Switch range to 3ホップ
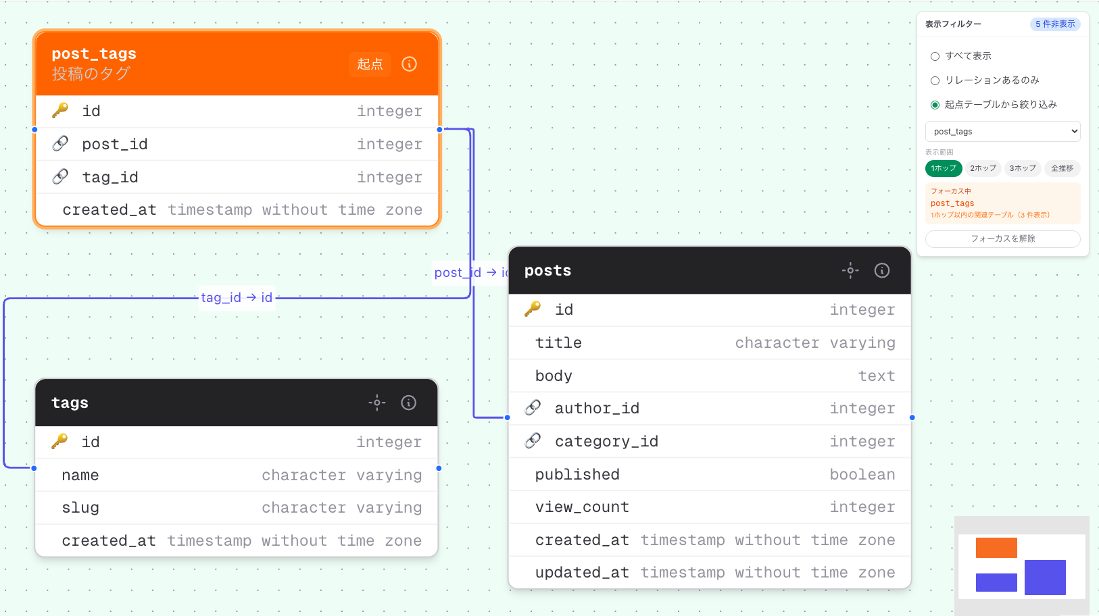1099x616 pixels. tap(1022, 168)
